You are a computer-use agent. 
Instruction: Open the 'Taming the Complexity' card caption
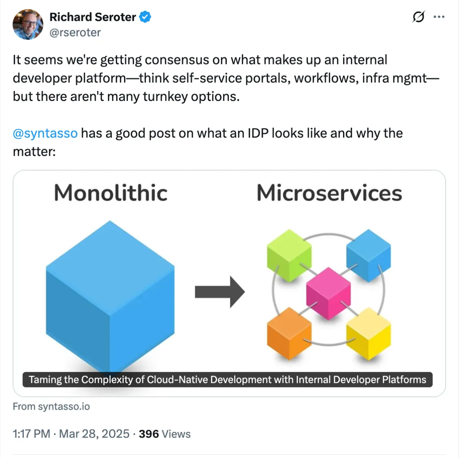pyautogui.click(x=227, y=380)
